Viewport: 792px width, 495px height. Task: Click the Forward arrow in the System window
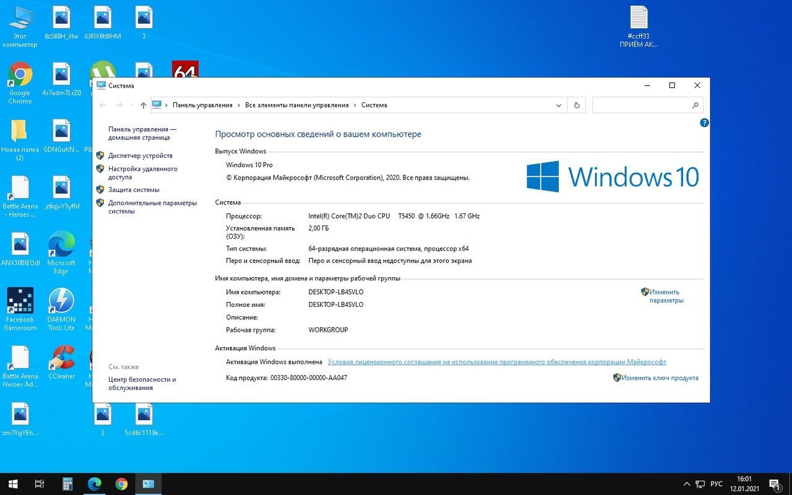coord(120,105)
